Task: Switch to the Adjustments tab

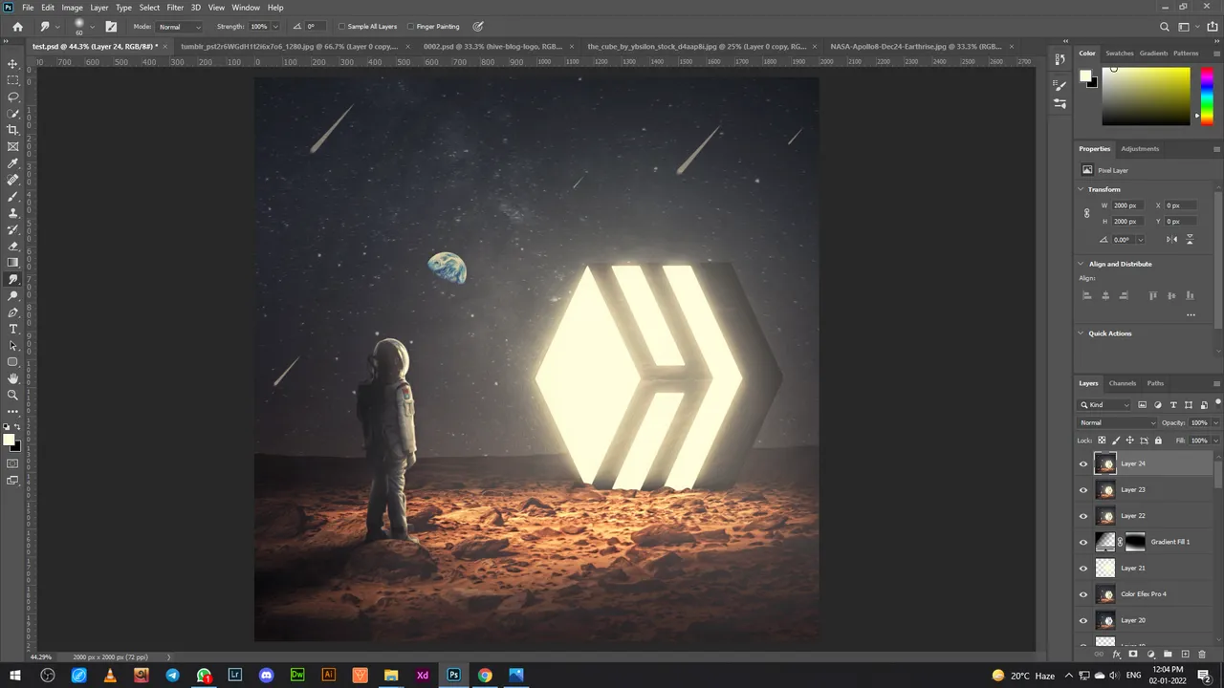Action: [x=1140, y=149]
